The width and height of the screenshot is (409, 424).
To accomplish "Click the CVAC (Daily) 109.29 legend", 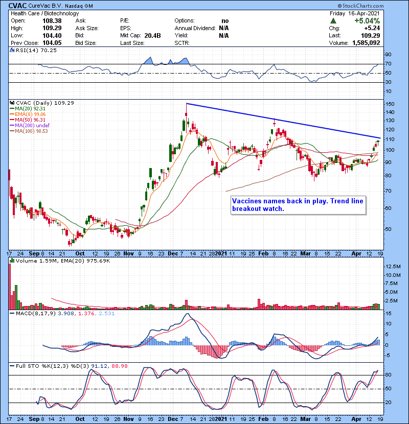I will coord(44,103).
